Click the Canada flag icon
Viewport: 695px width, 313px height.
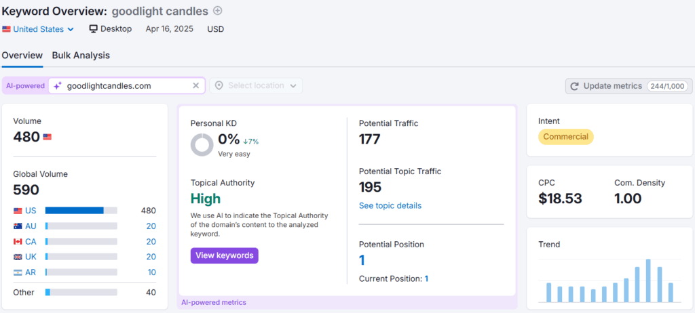point(18,242)
